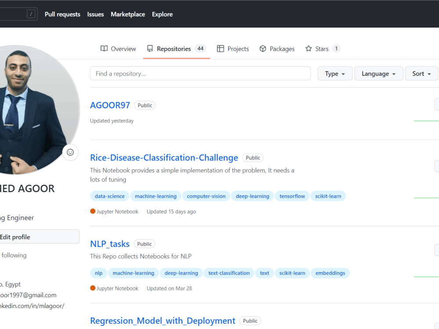Open Projects via the grid icon
Image resolution: width=439 pixels, height=329 pixels.
220,49
